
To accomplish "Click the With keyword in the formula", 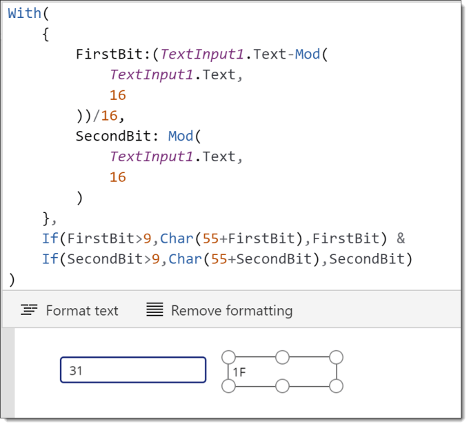I will (x=25, y=14).
